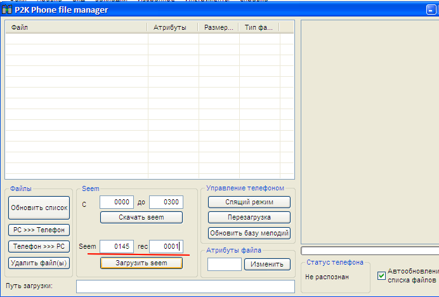Image resolution: width=439 pixels, height=297 pixels.
Task: Minimize the P2K Phone file manager window
Action: point(431,10)
